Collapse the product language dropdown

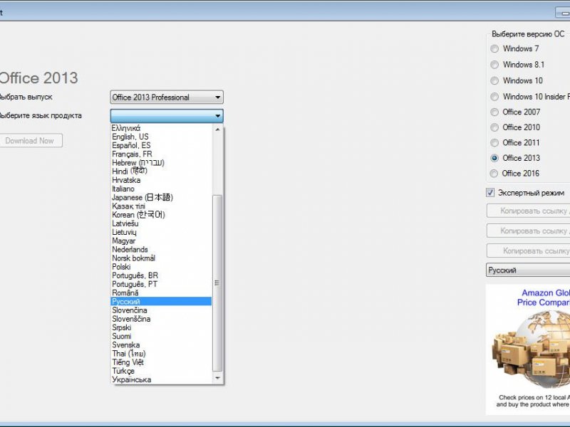pos(167,116)
